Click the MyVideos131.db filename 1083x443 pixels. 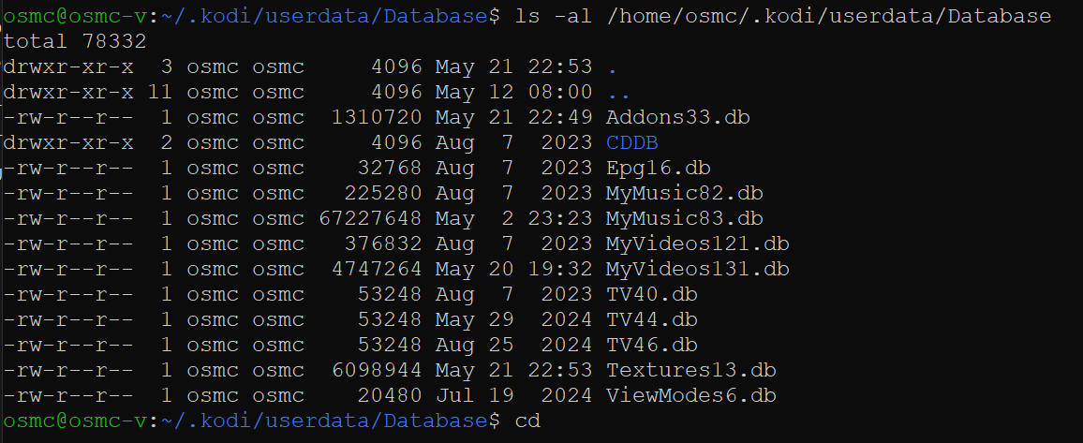point(698,269)
